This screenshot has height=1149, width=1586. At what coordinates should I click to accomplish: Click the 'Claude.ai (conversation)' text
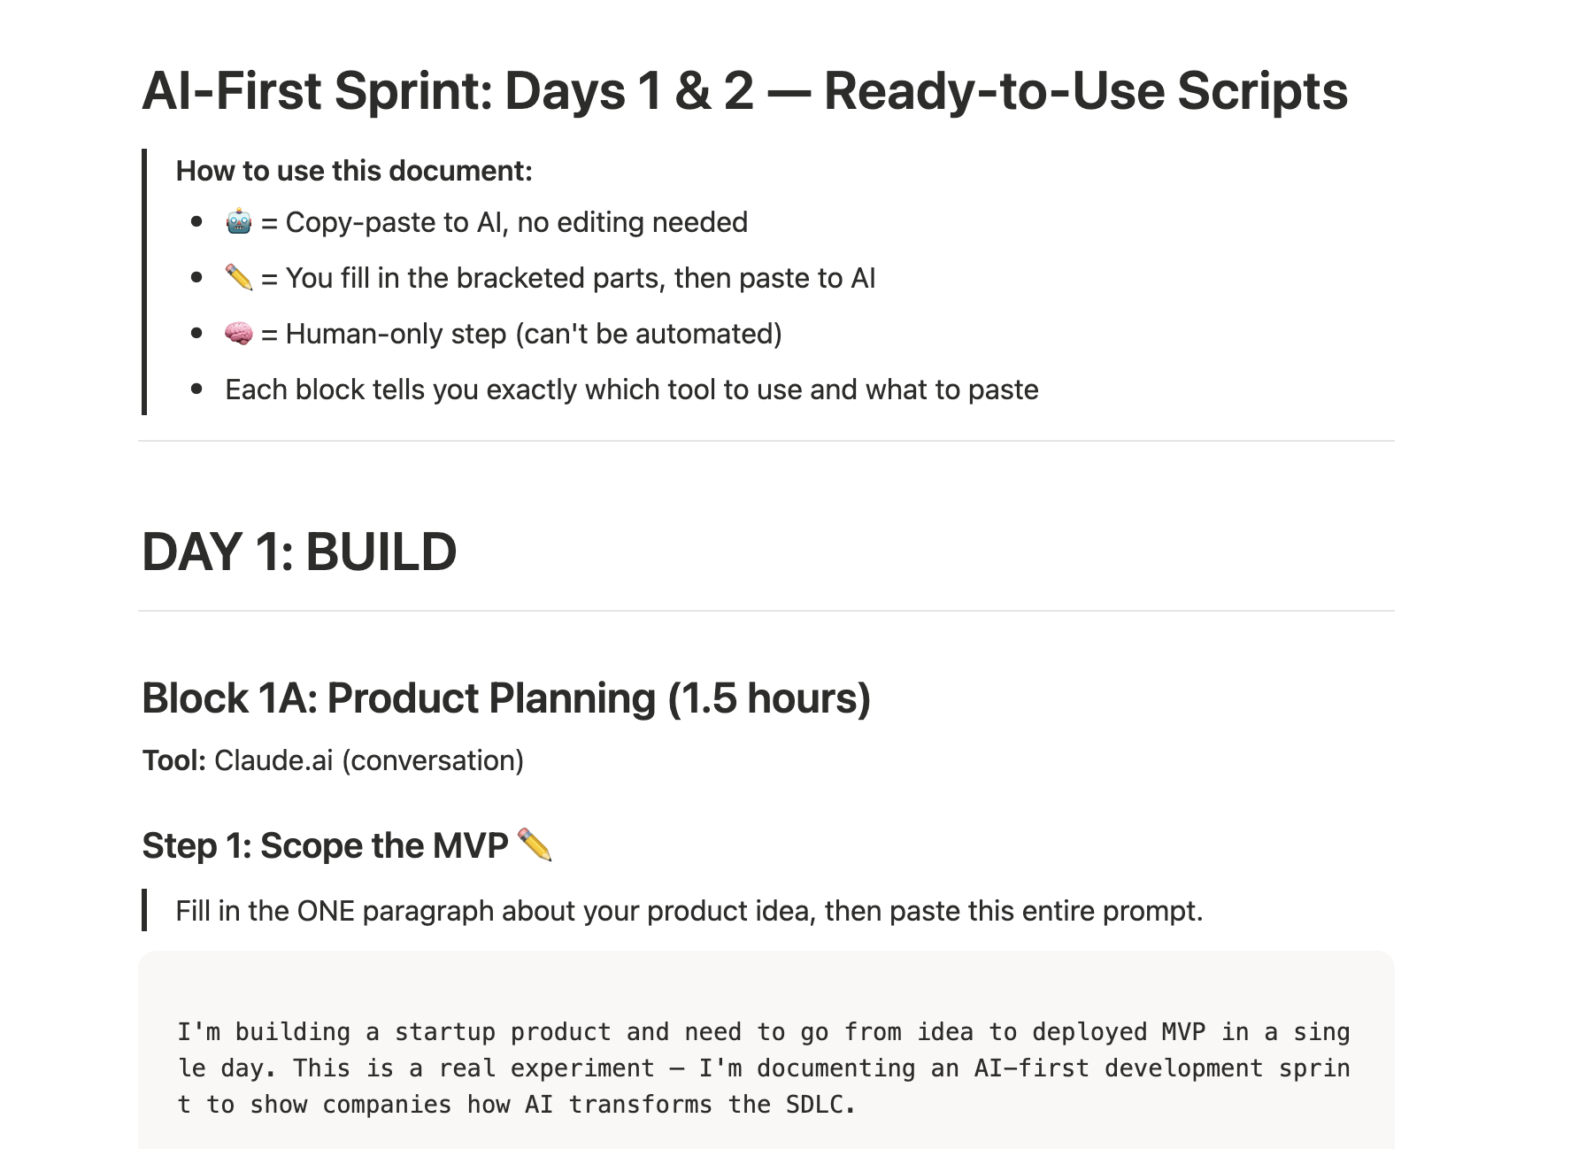coord(369,760)
